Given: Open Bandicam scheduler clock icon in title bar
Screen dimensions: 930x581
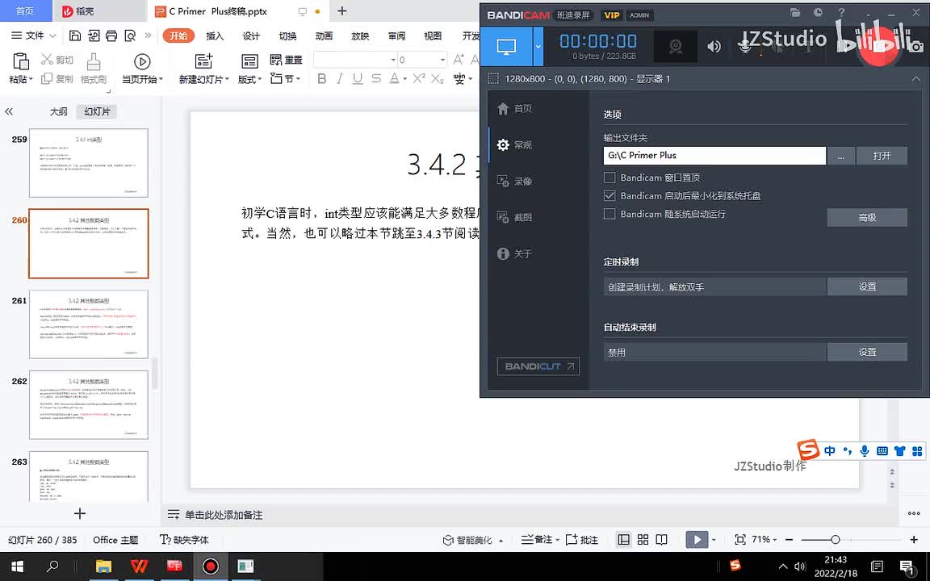Looking at the screenshot, I should [x=818, y=12].
